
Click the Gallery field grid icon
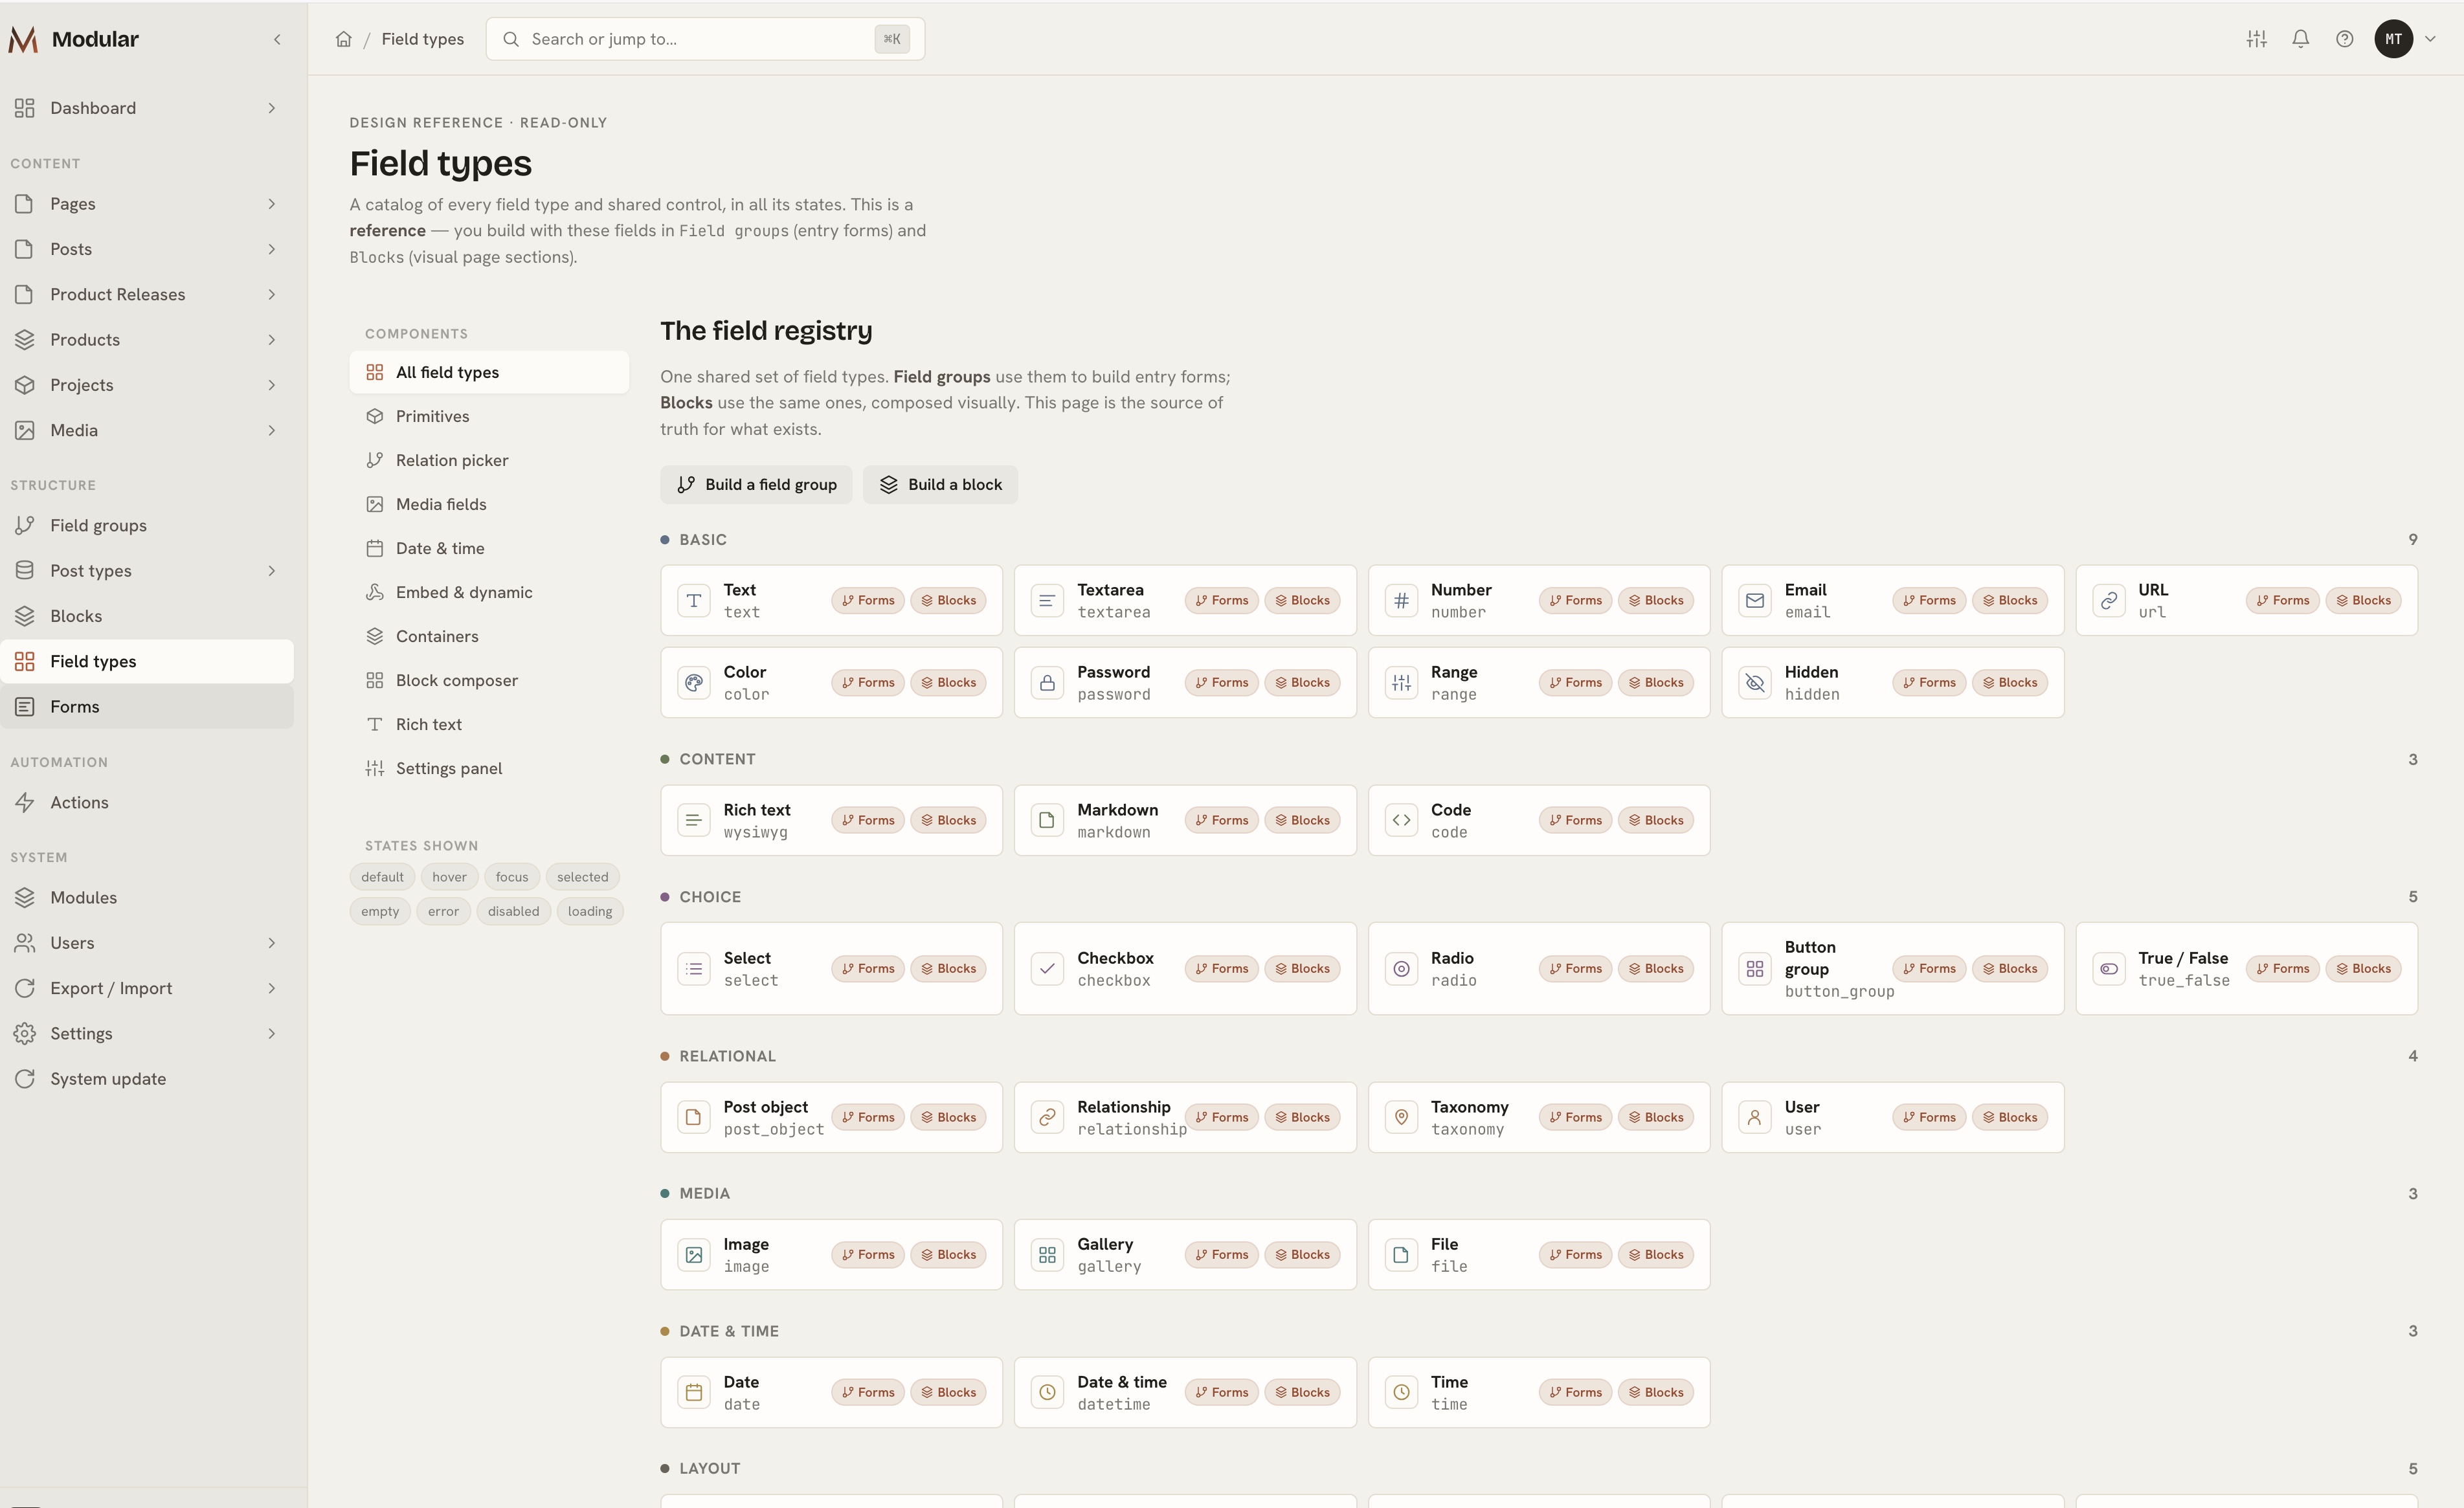(x=1047, y=1254)
